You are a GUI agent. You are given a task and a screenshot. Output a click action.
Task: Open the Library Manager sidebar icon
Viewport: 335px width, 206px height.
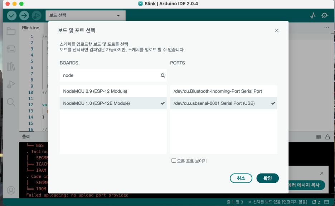pos(11,67)
